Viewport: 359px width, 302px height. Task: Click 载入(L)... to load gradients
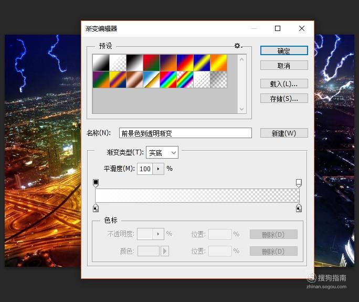tap(284, 84)
